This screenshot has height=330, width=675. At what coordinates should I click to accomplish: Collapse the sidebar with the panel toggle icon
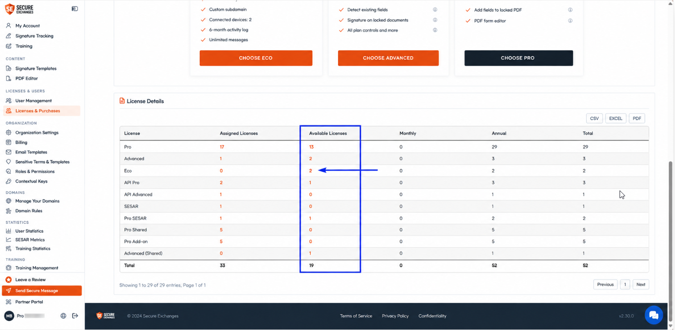(75, 9)
